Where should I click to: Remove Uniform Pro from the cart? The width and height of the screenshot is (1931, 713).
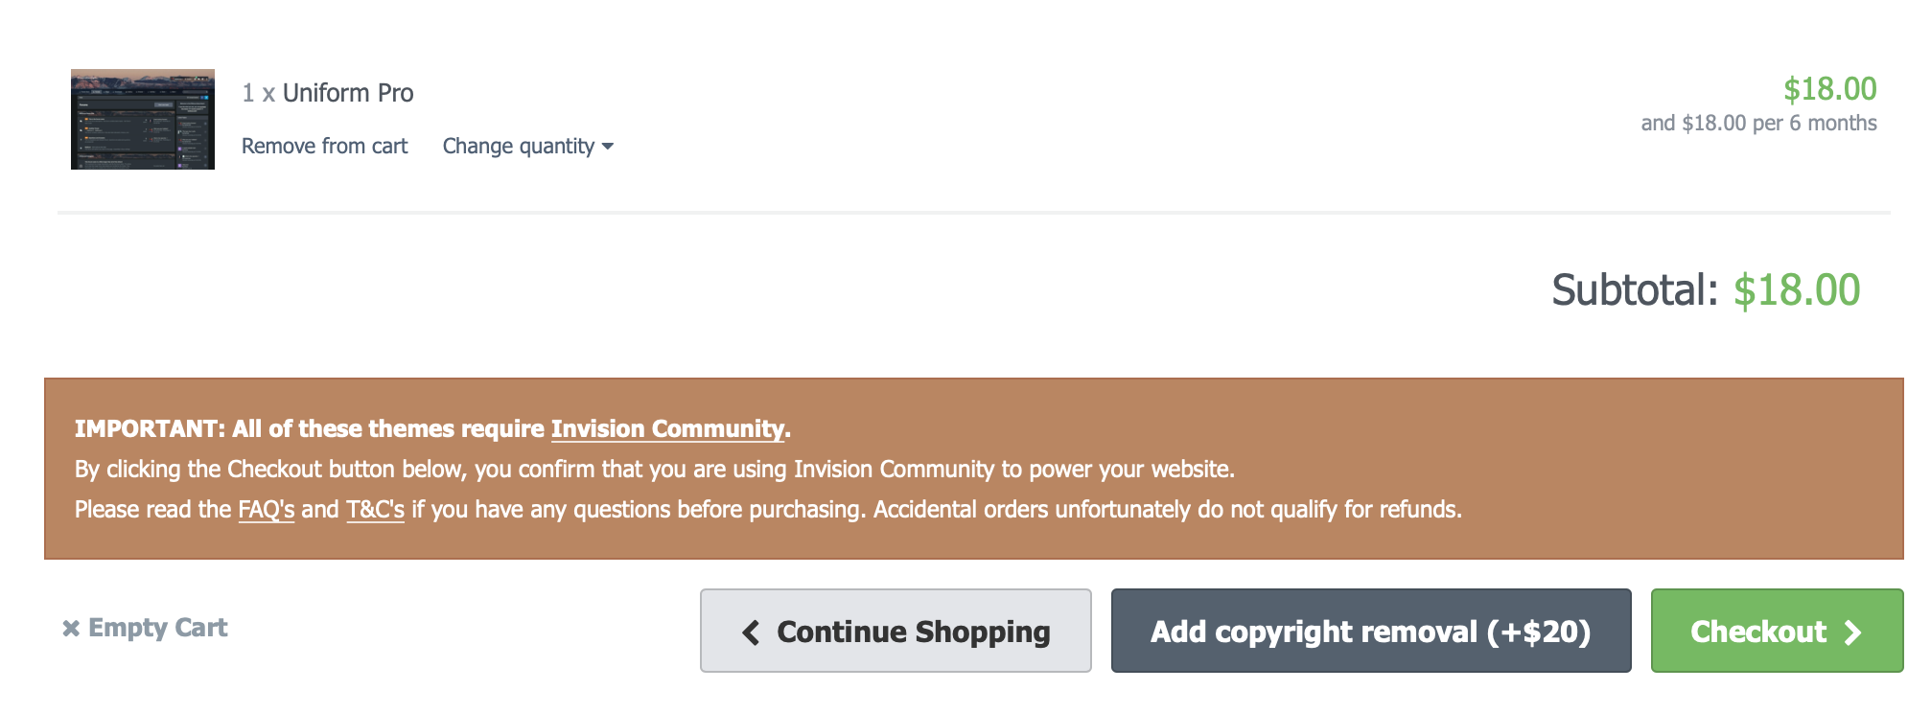coord(324,146)
